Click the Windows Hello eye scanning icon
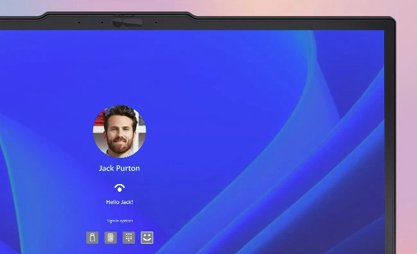417x254 pixels. [120, 188]
